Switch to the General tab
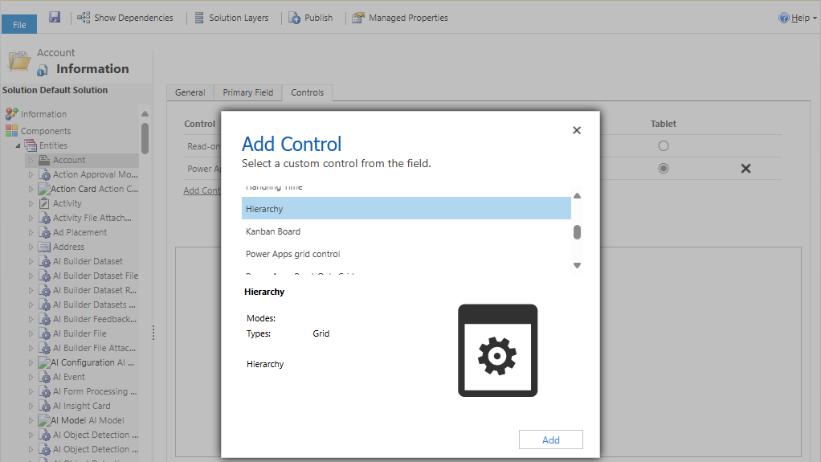The image size is (821, 462). pyautogui.click(x=190, y=92)
